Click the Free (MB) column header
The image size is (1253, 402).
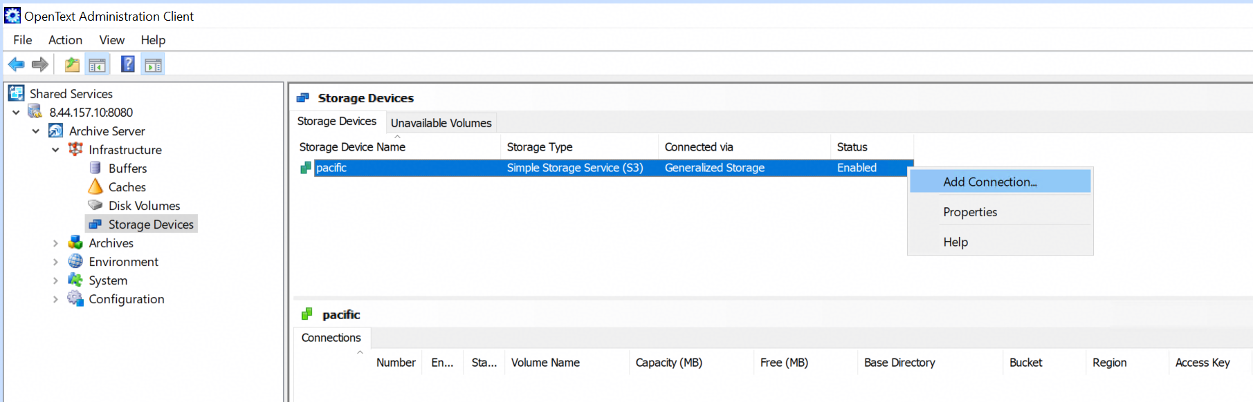tap(806, 363)
